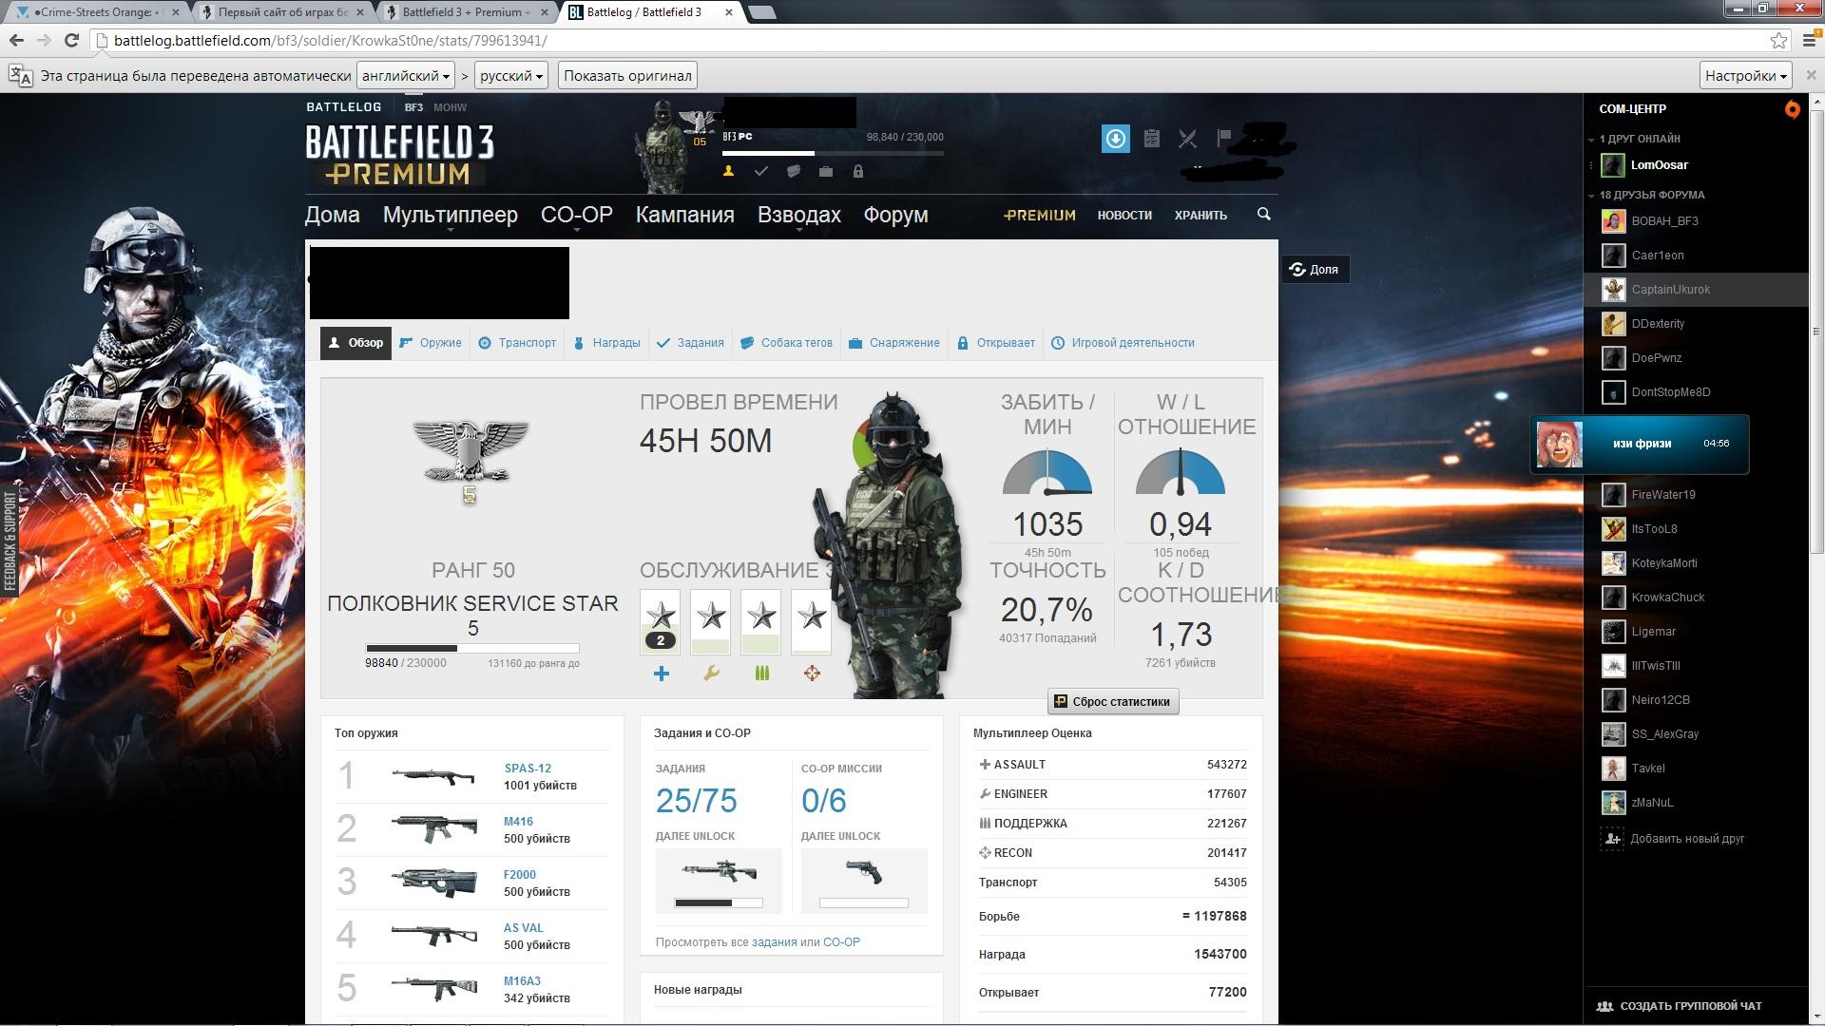Click the rank progress bar 98840/230000

click(x=472, y=648)
